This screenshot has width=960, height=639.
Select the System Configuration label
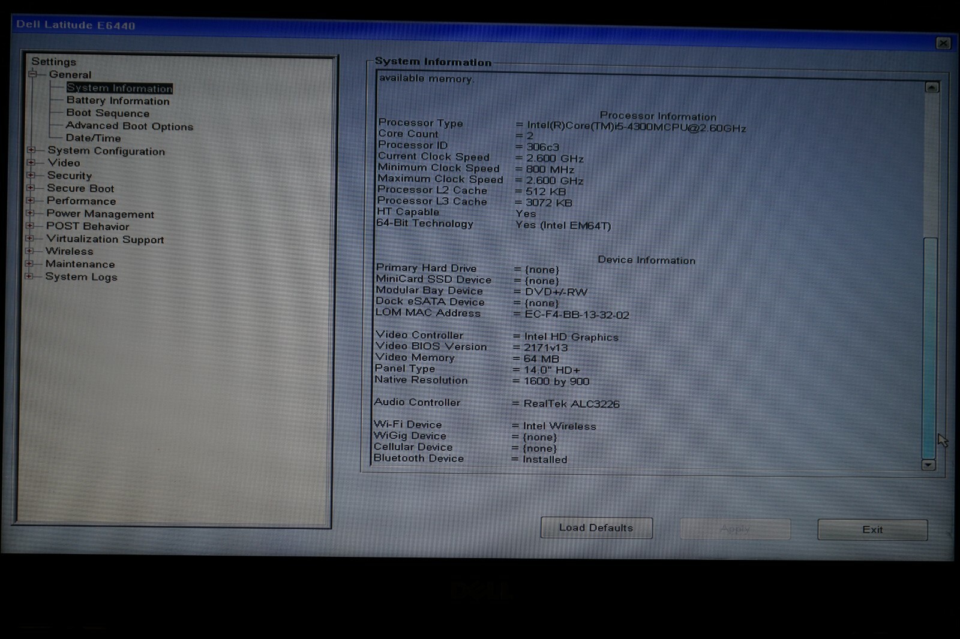click(x=106, y=151)
